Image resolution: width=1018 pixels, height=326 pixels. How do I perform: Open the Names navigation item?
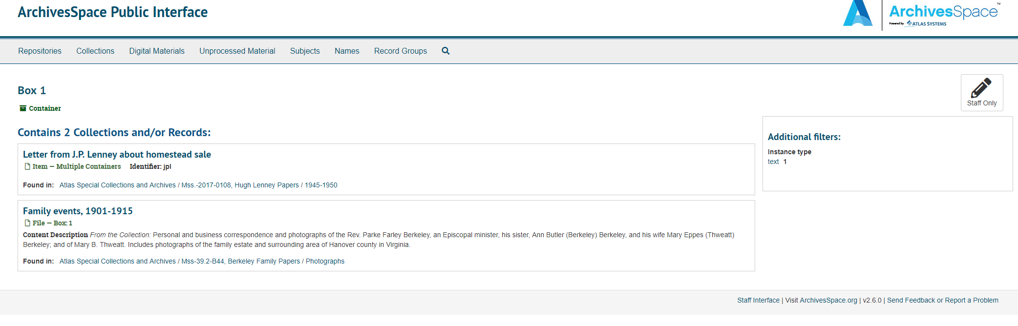347,51
